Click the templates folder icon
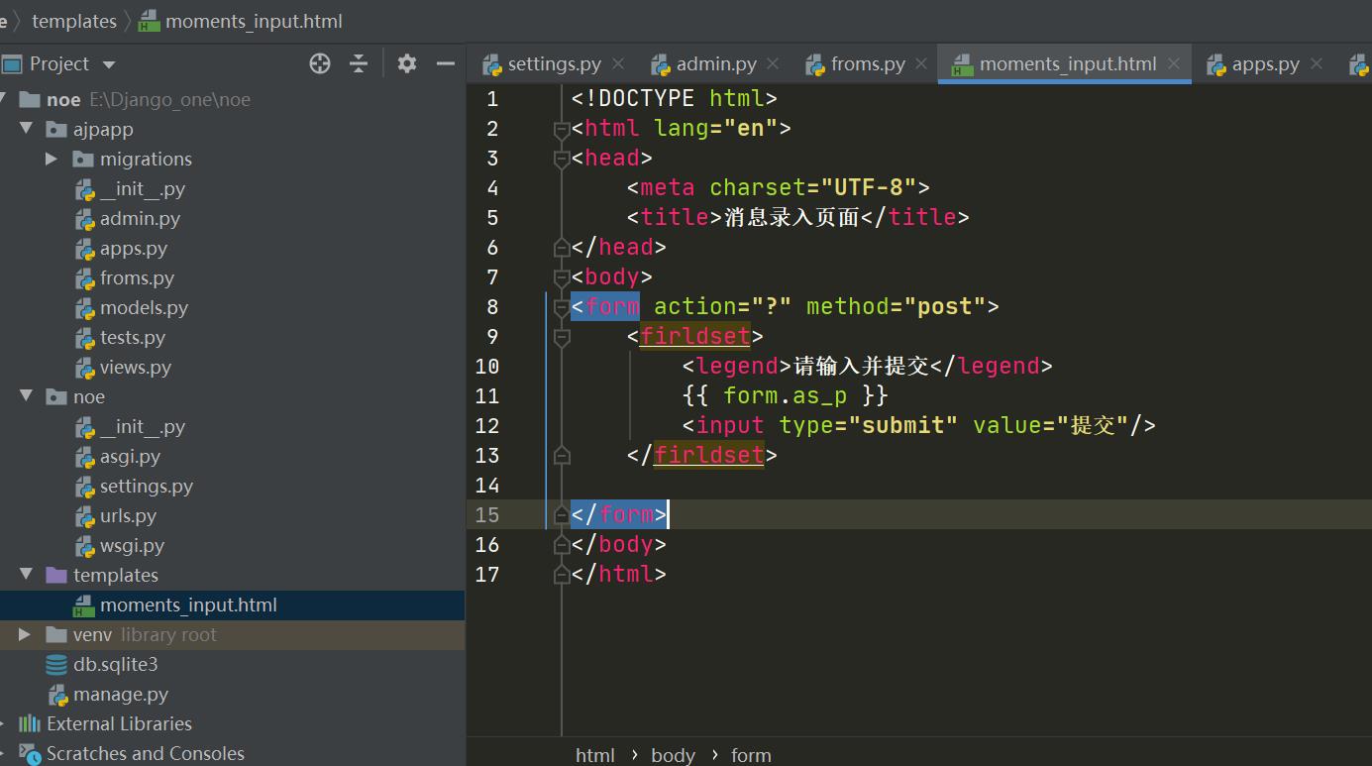 click(x=56, y=575)
